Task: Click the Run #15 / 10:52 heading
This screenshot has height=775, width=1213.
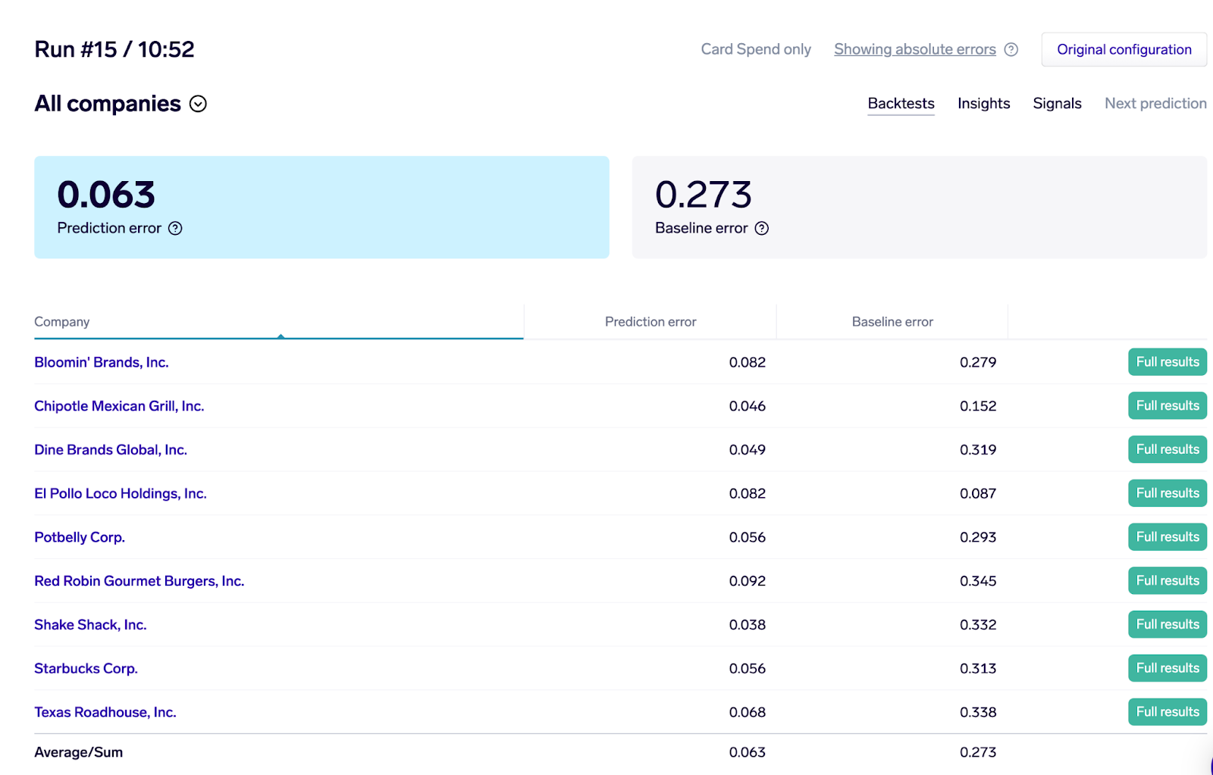Action: tap(114, 49)
